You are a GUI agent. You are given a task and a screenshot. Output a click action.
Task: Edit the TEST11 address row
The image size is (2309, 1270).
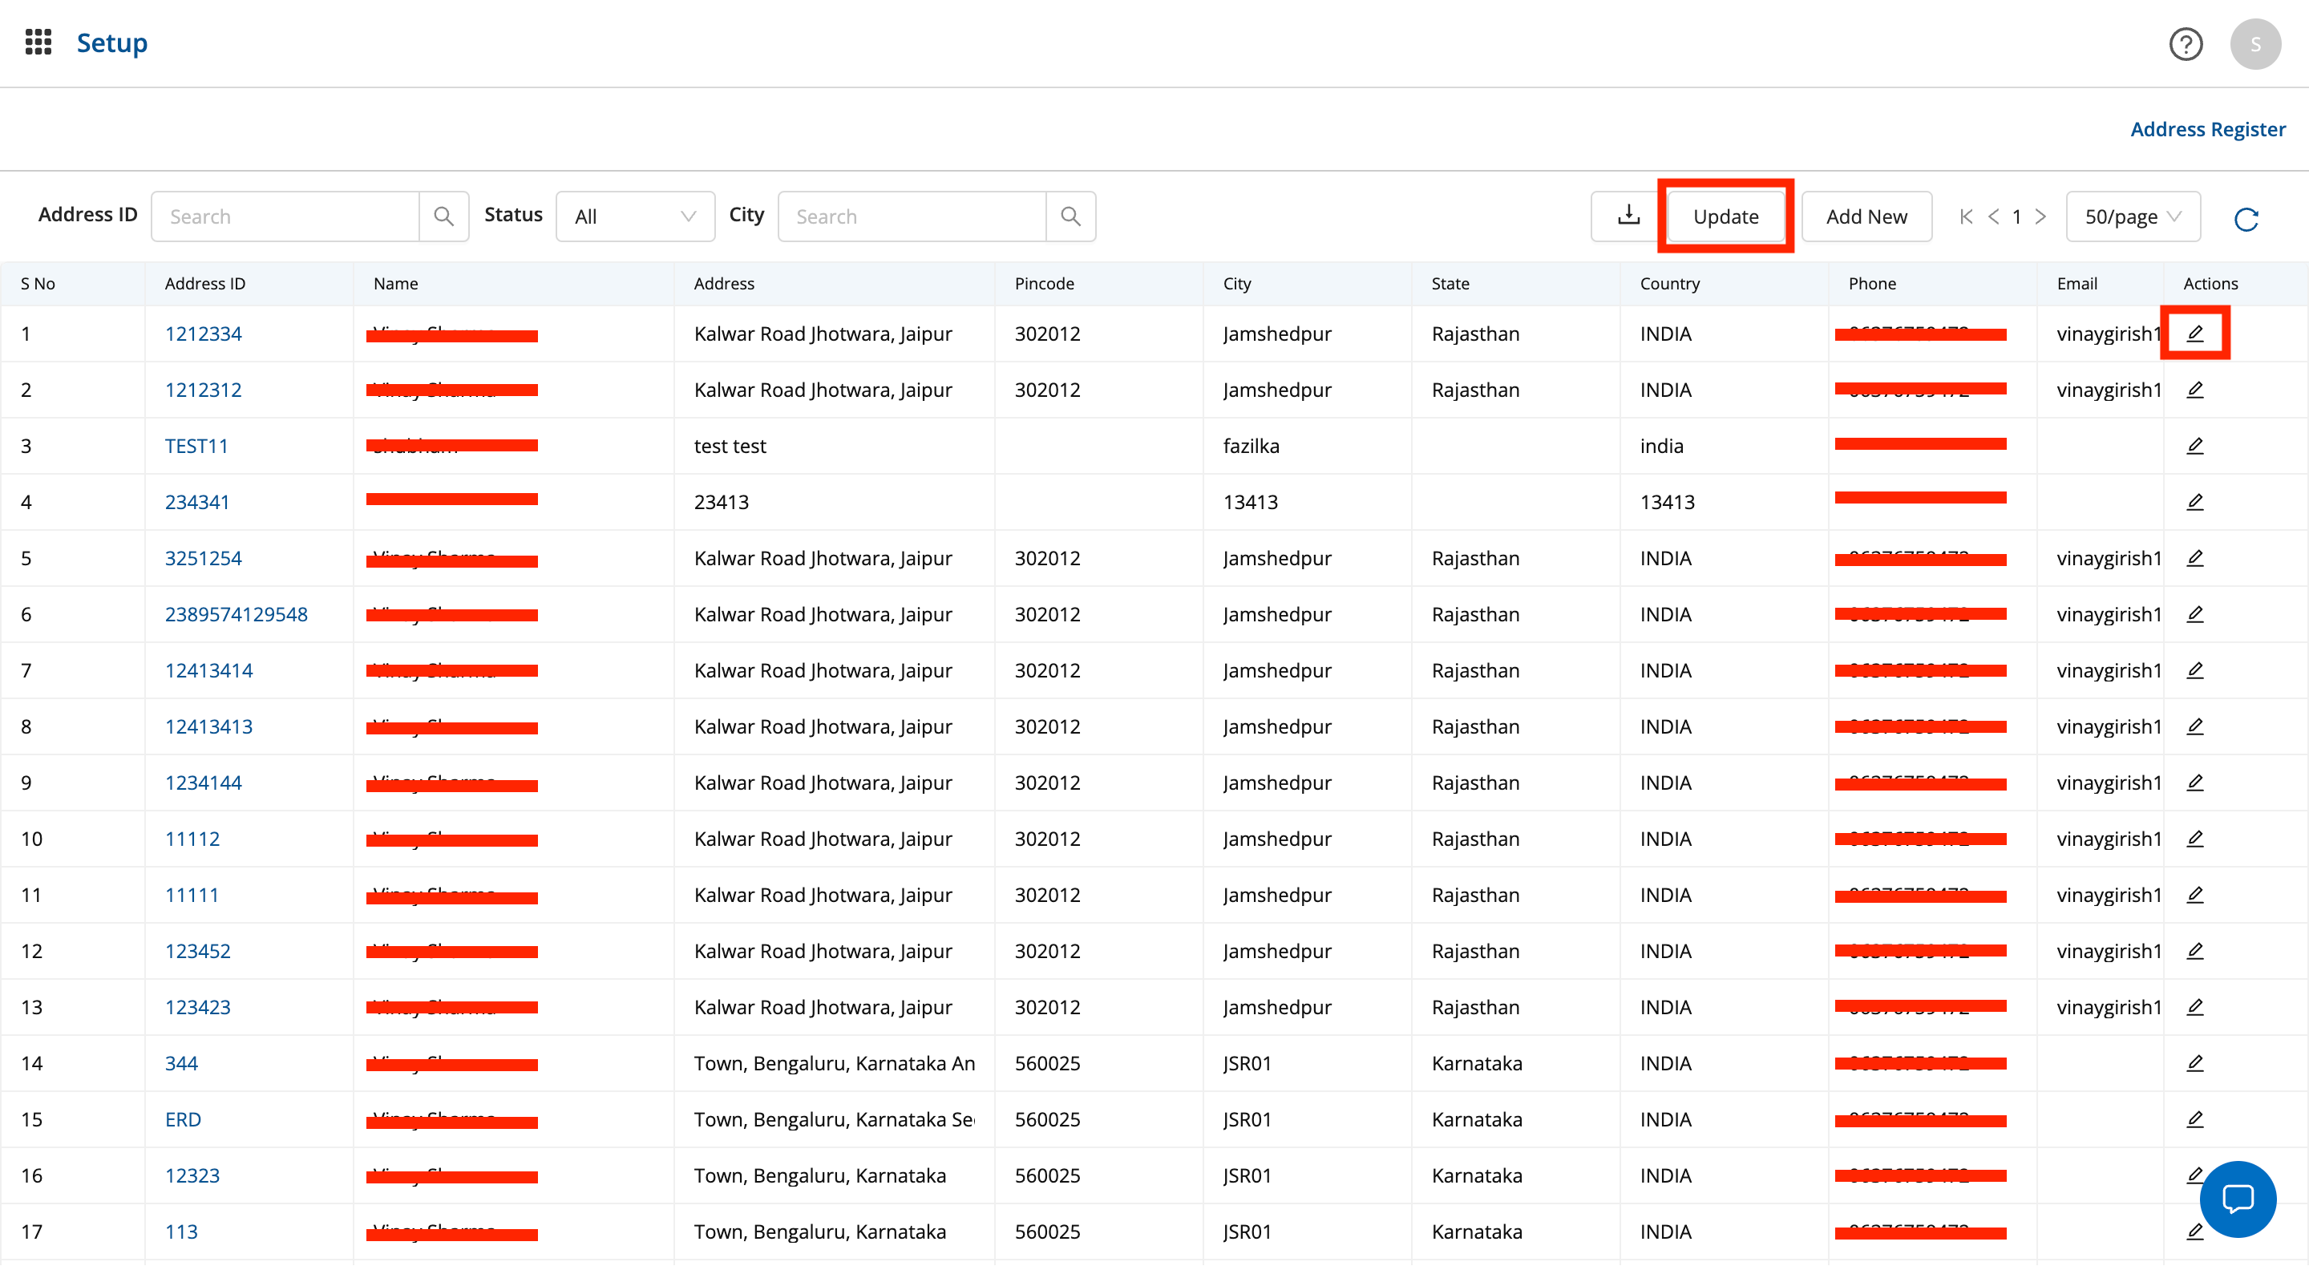[x=2194, y=446]
